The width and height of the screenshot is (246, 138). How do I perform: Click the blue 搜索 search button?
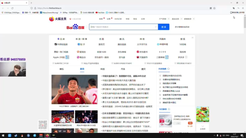tap(164, 27)
